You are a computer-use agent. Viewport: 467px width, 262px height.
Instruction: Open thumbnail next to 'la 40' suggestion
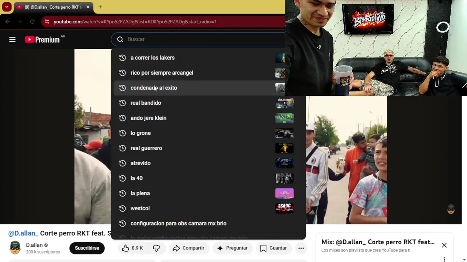(x=285, y=178)
